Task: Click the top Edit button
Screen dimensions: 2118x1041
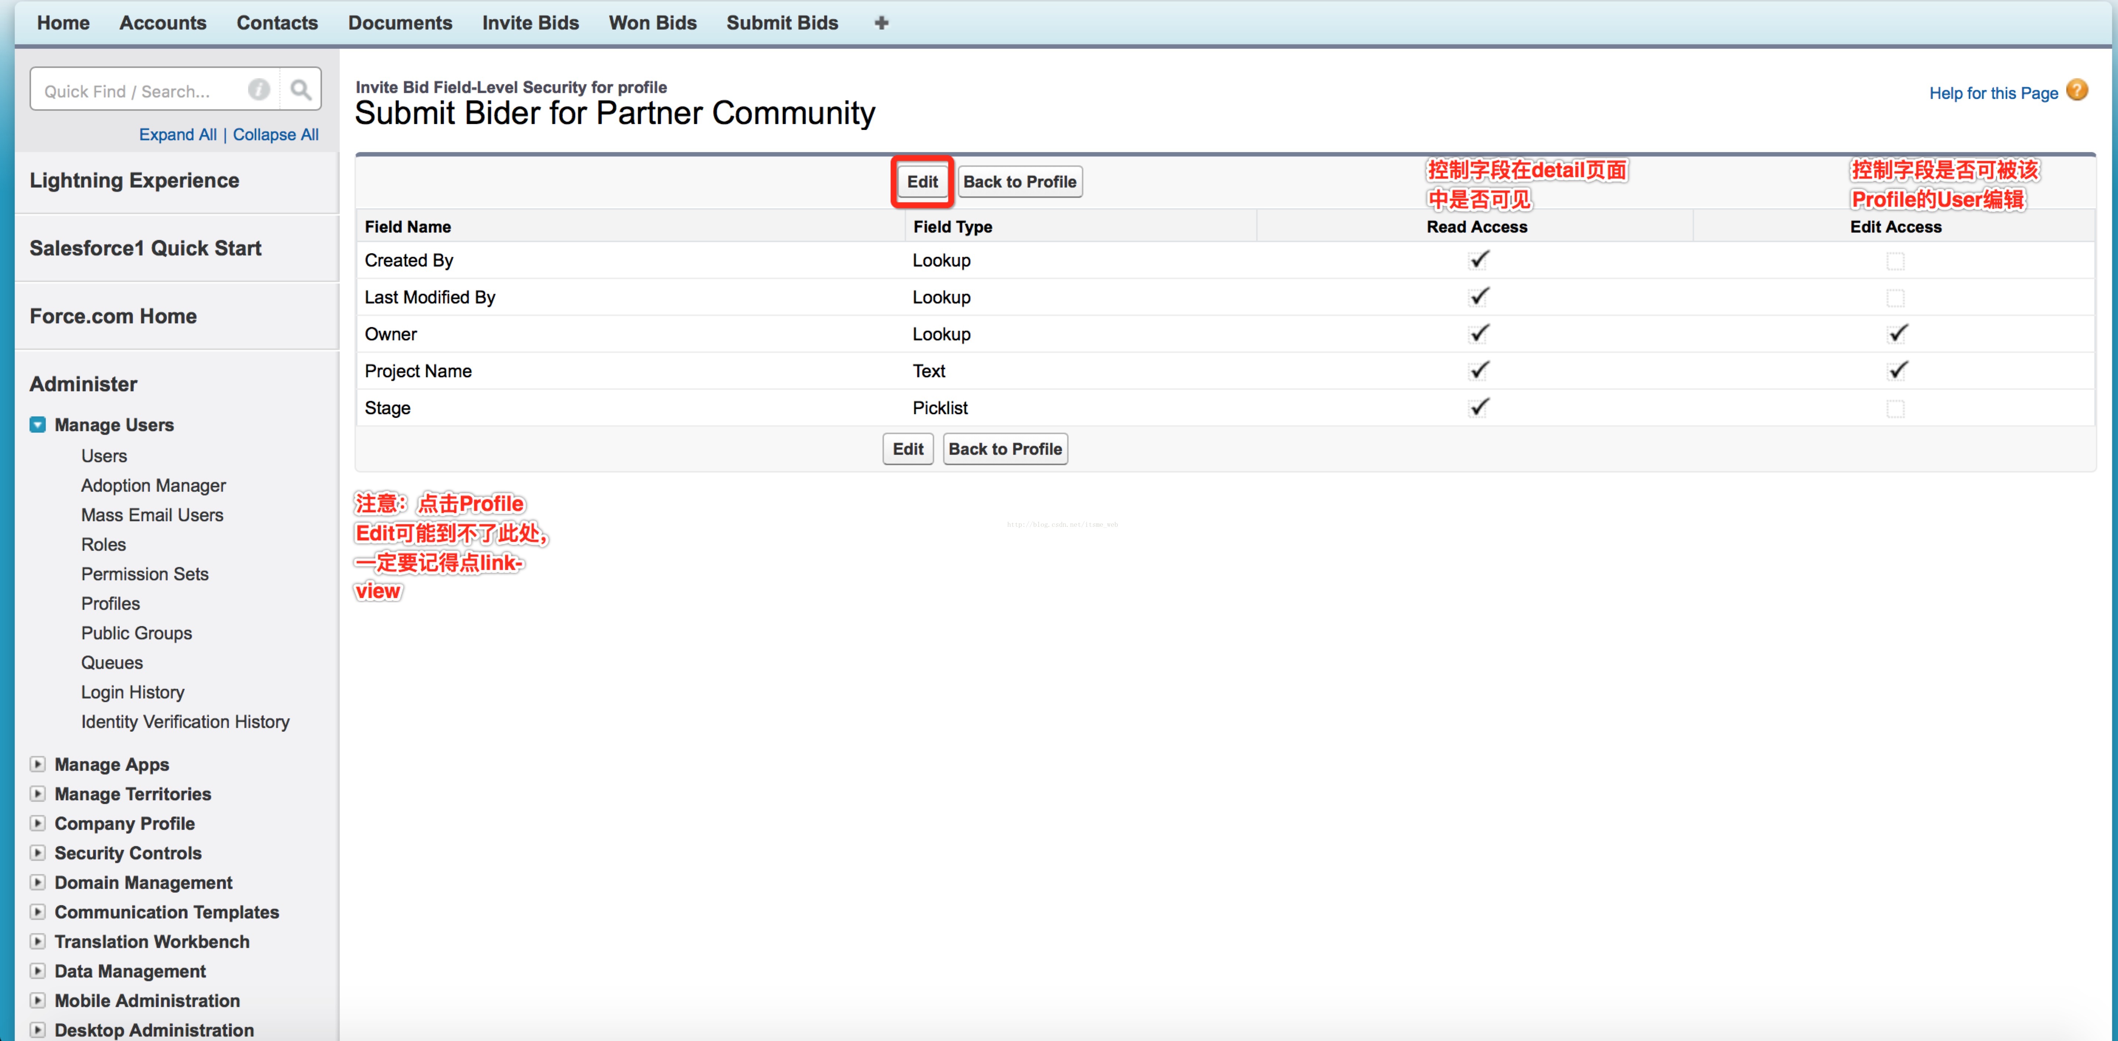Action: tap(922, 182)
